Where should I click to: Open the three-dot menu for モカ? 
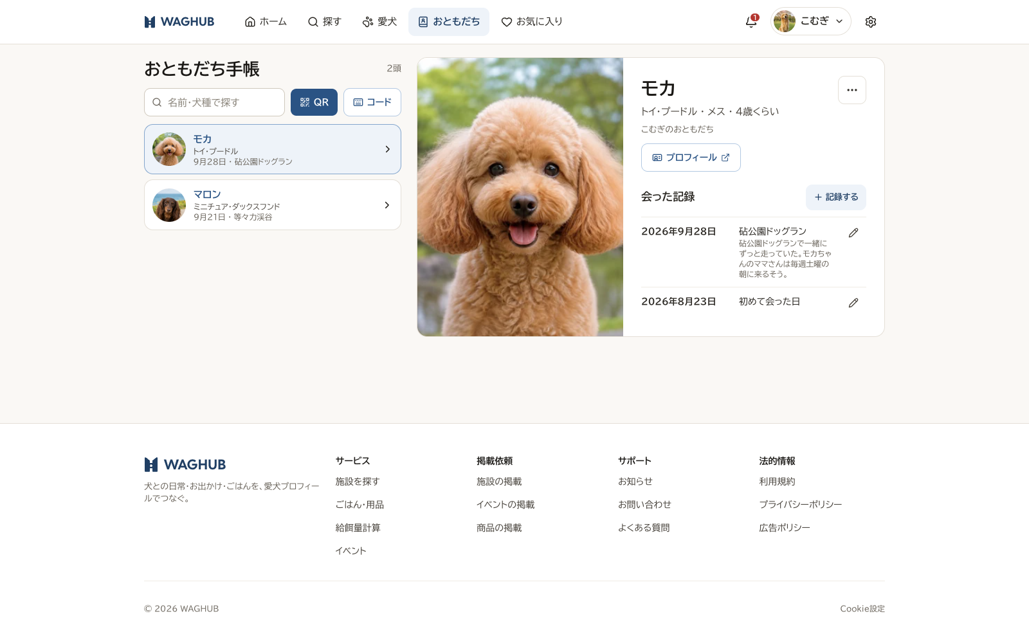852,90
